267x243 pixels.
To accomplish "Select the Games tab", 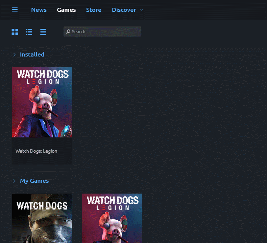I will [66, 10].
